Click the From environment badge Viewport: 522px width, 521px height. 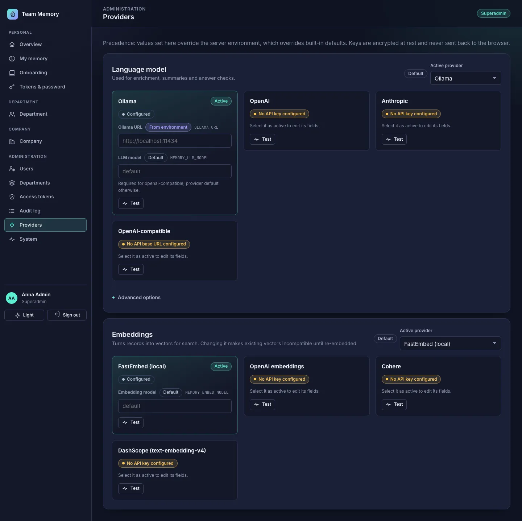click(168, 127)
